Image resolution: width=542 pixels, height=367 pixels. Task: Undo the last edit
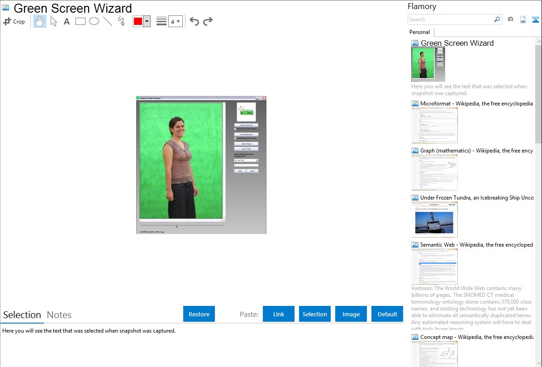click(x=194, y=21)
